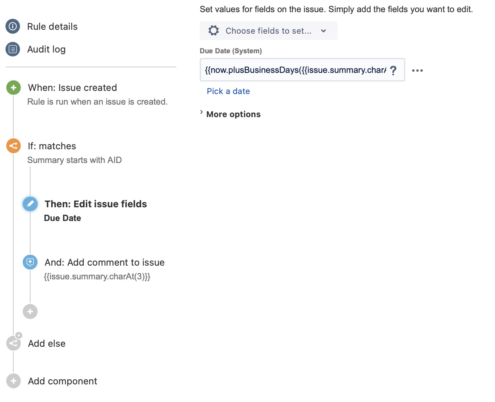Click the Add comment to issue icon
This screenshot has height=402, width=495.
coord(30,262)
